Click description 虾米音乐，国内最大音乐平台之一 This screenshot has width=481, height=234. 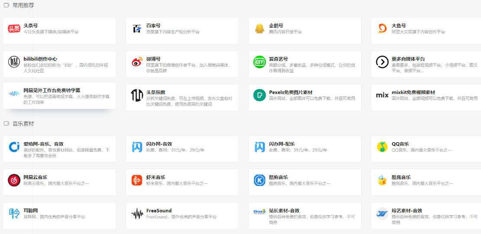pos(177,183)
